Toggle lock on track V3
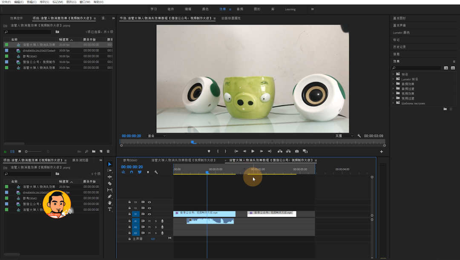This screenshot has height=260, width=460. tap(129, 202)
